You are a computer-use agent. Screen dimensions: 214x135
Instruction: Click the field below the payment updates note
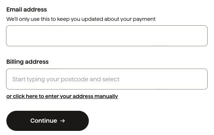tap(107, 36)
